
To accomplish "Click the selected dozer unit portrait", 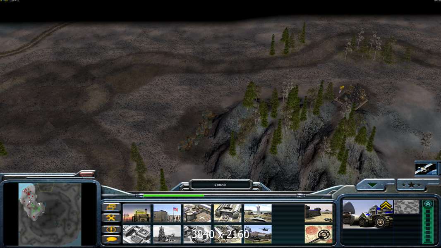I will coord(368,214).
